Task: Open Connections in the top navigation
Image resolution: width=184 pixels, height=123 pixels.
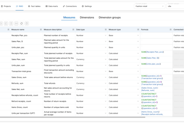Action: pos(70,6)
